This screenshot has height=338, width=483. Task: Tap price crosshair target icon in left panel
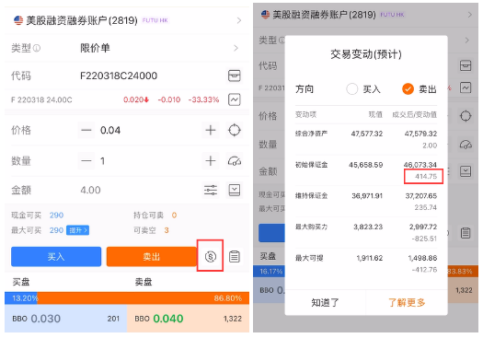[234, 130]
